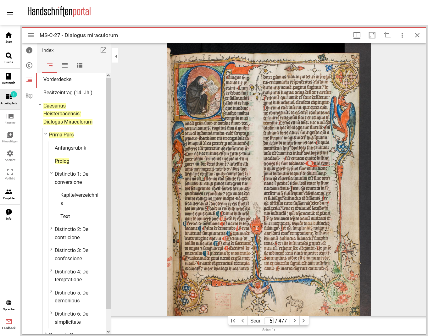Click index scrollbar down arrow
The width and height of the screenshot is (428, 336).
click(x=108, y=331)
